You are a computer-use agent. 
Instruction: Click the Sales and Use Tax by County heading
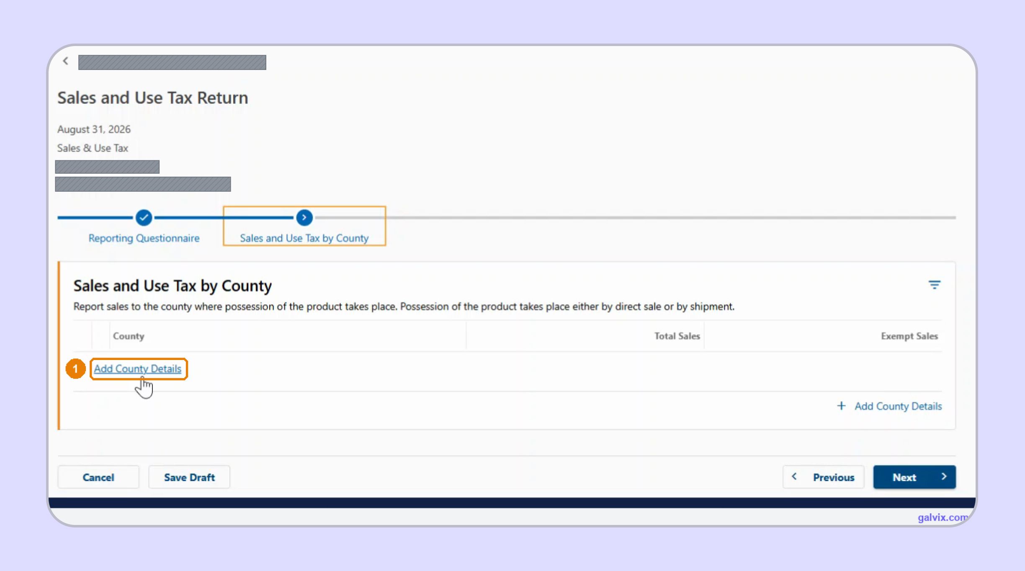(173, 286)
